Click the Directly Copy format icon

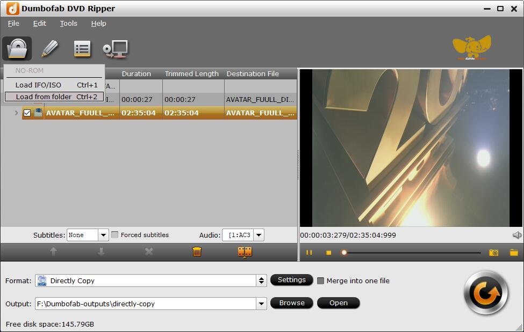42,281
